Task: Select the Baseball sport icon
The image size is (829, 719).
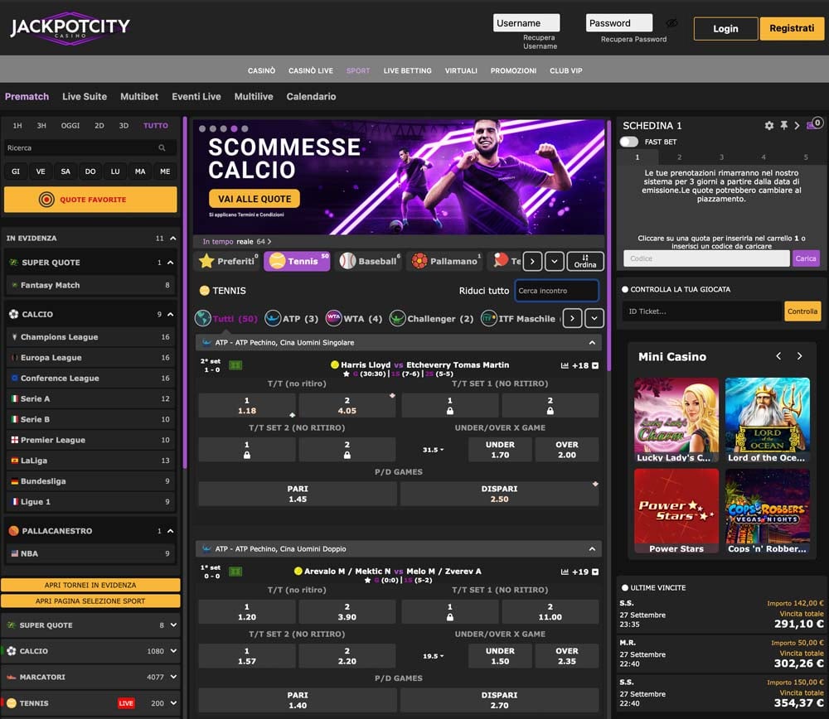Action: (x=347, y=261)
